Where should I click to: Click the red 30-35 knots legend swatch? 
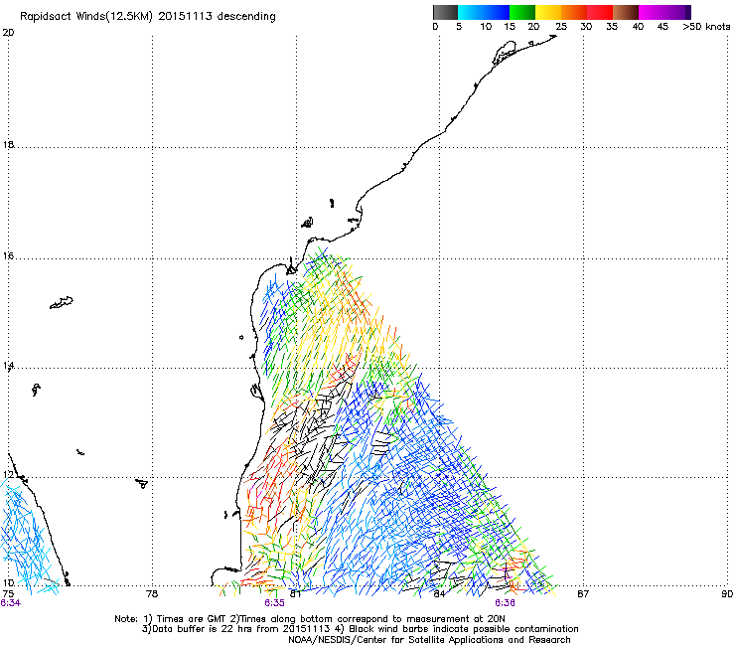click(x=600, y=12)
